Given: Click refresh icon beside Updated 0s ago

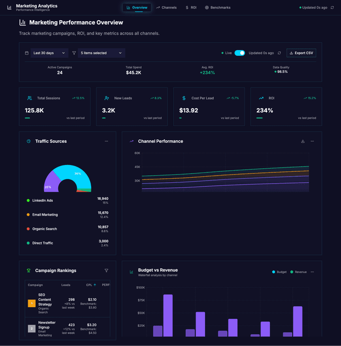Looking at the screenshot, I should click(x=279, y=53).
